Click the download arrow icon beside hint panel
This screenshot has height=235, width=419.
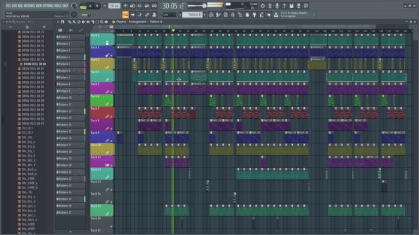click(x=276, y=15)
